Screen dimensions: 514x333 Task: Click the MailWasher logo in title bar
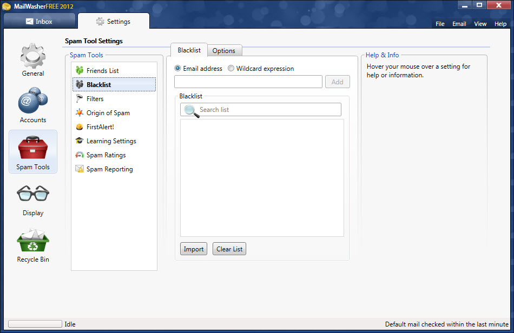click(6, 6)
